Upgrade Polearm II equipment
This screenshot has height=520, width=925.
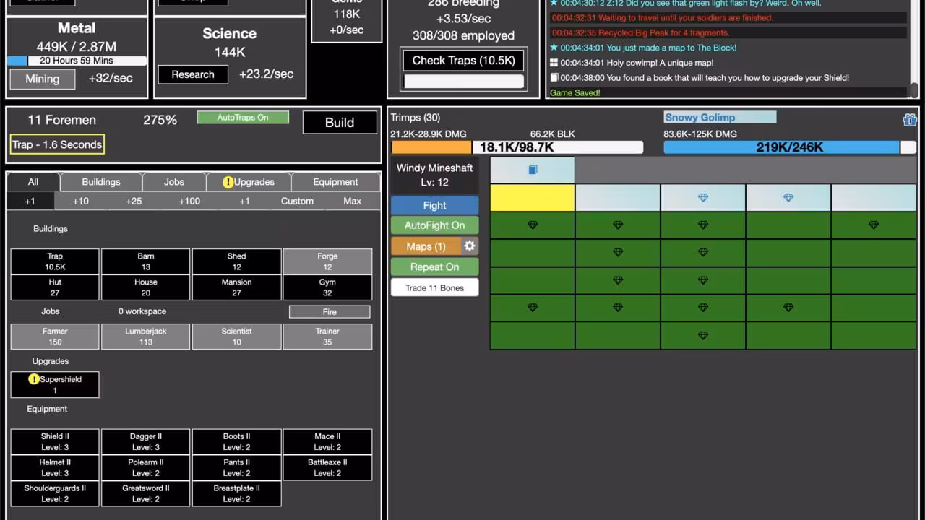[146, 467]
